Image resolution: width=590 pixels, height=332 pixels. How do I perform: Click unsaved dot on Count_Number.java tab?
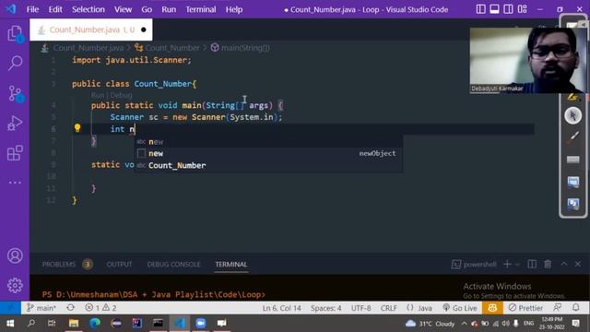click(144, 30)
